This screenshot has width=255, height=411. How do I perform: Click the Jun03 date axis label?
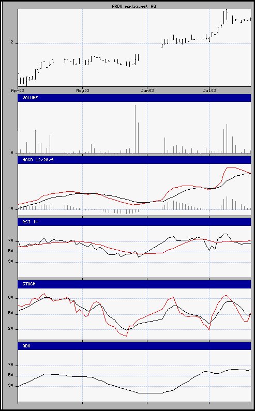click(147, 90)
